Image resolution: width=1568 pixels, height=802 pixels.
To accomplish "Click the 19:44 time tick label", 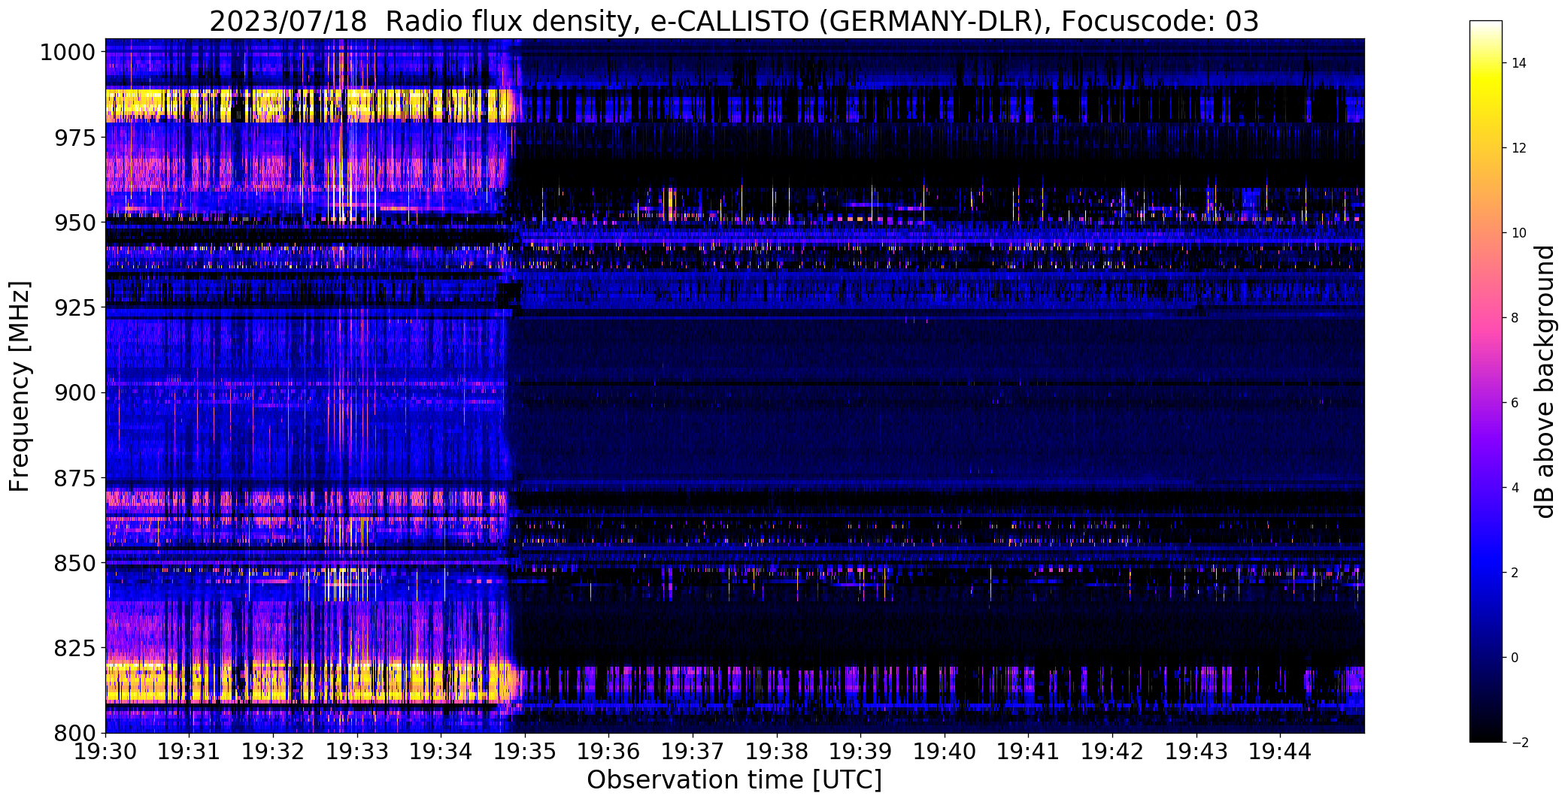I will click(x=1281, y=751).
